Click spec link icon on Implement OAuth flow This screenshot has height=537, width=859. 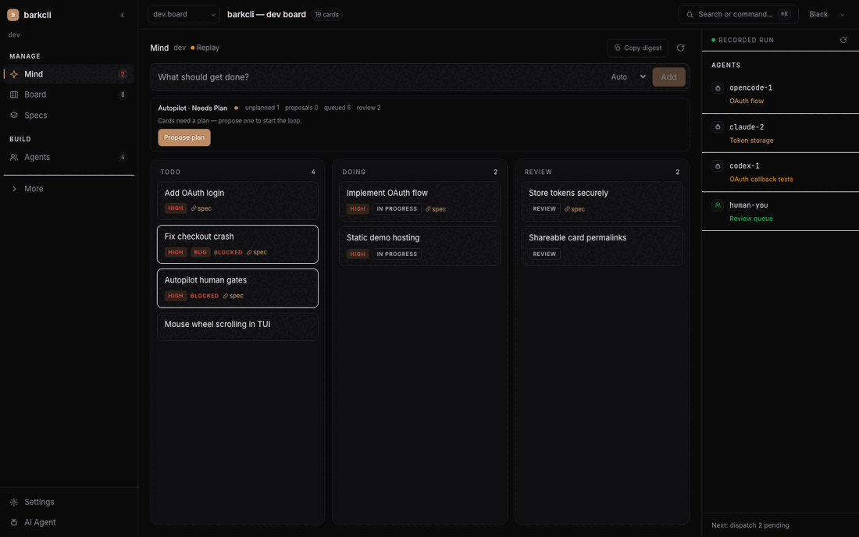pyautogui.click(x=428, y=209)
